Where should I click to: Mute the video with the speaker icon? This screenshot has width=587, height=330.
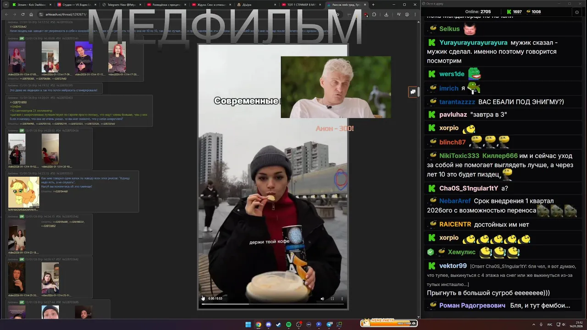pos(322,298)
